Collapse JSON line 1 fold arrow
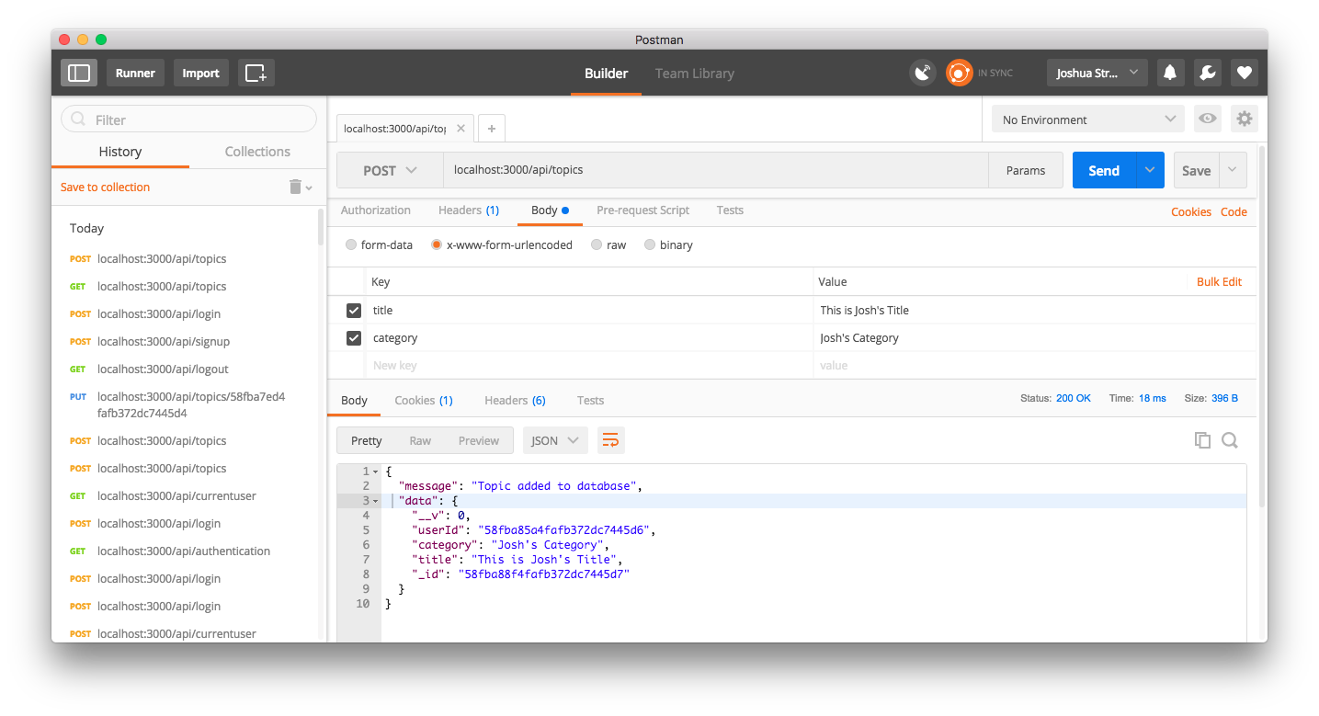 [x=375, y=472]
